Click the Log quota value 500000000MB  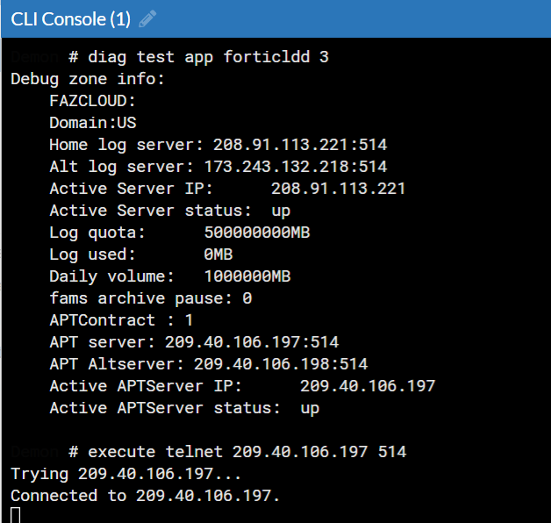[257, 233]
